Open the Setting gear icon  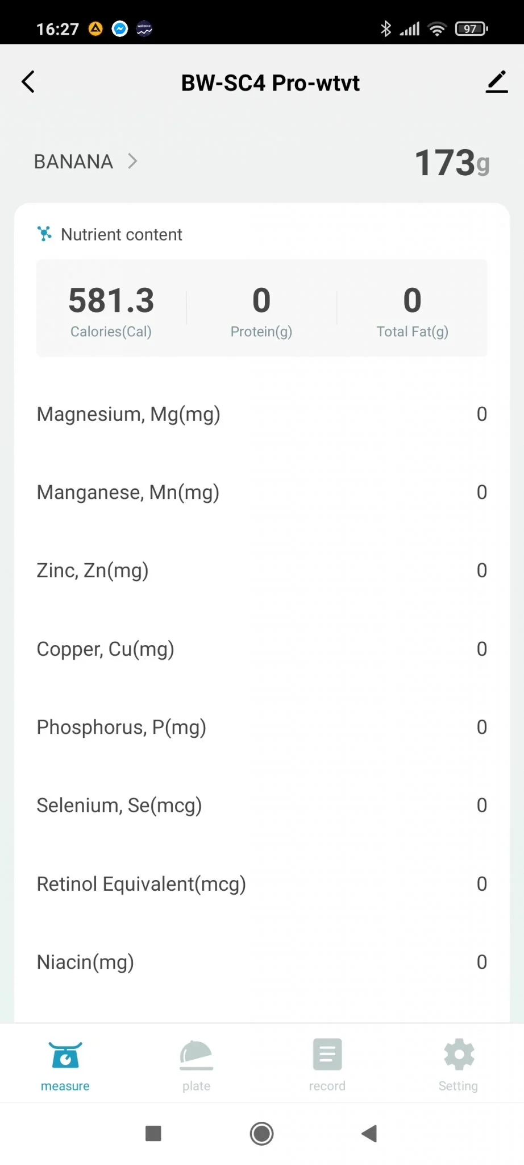[459, 1055]
